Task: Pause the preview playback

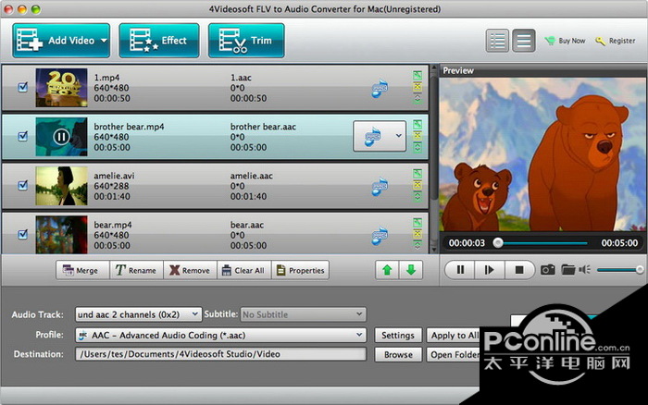Action: (x=460, y=270)
